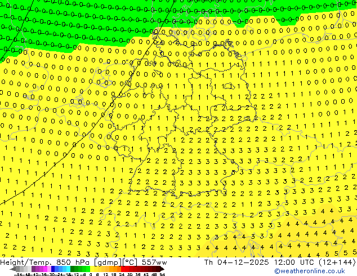The image size is (357, 276).
Task: Click the dark brown right arrow end of legend
Action: coord(162,269)
